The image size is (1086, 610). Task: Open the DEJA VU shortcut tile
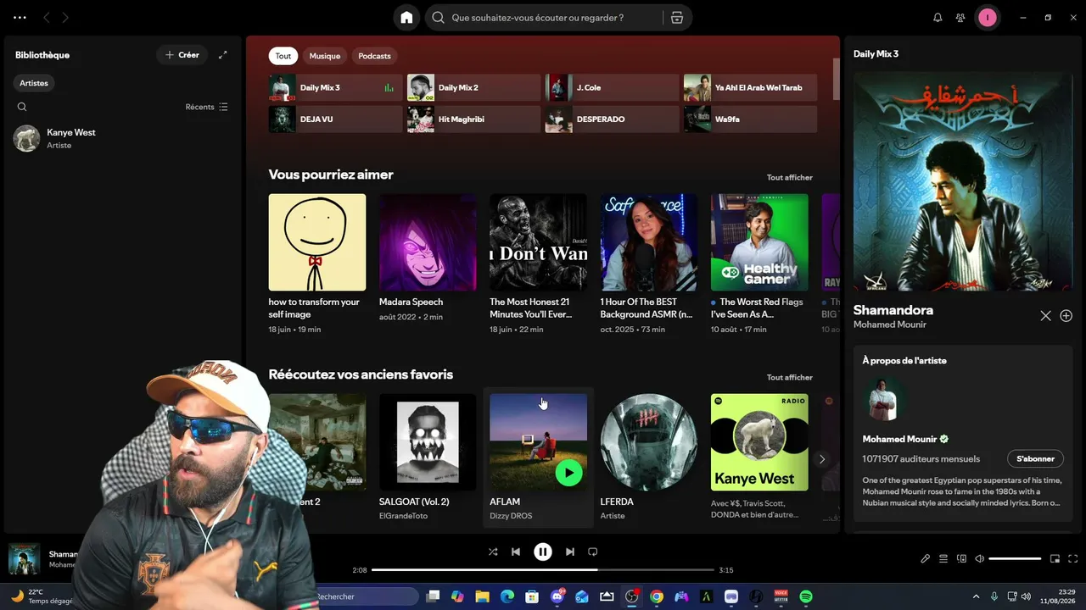[x=336, y=119]
